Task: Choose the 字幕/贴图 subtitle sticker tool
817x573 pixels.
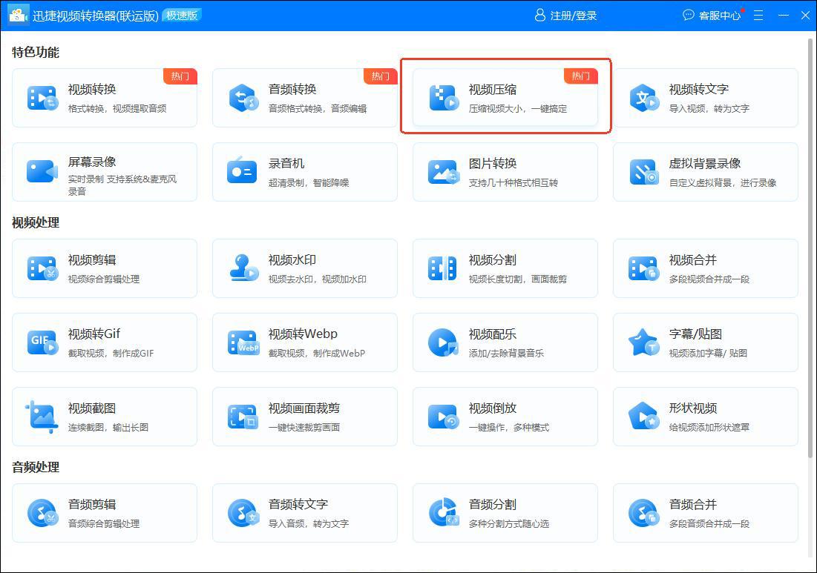Action: 706,342
